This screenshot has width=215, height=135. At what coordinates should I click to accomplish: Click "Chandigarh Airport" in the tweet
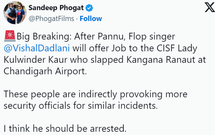(45, 71)
